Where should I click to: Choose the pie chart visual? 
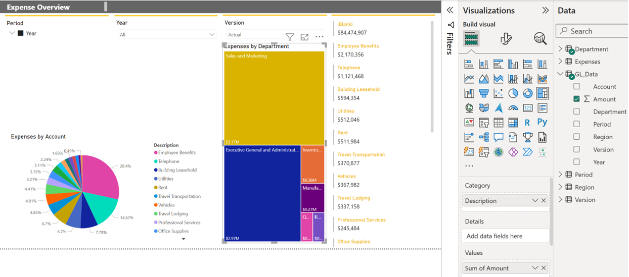click(x=513, y=93)
